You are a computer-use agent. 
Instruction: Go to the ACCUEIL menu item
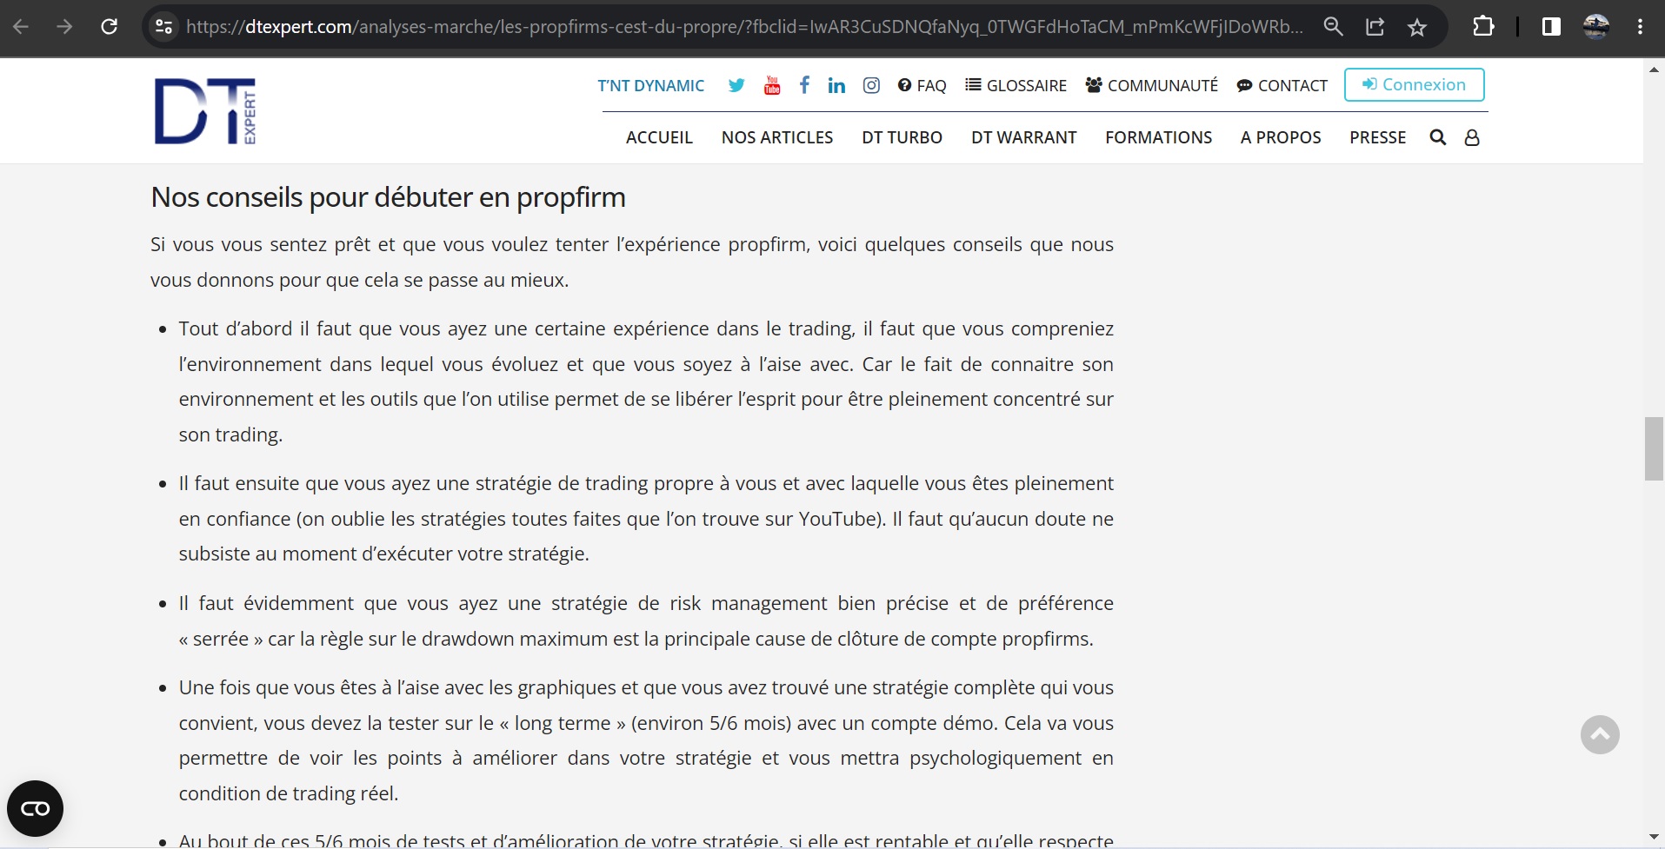click(659, 137)
